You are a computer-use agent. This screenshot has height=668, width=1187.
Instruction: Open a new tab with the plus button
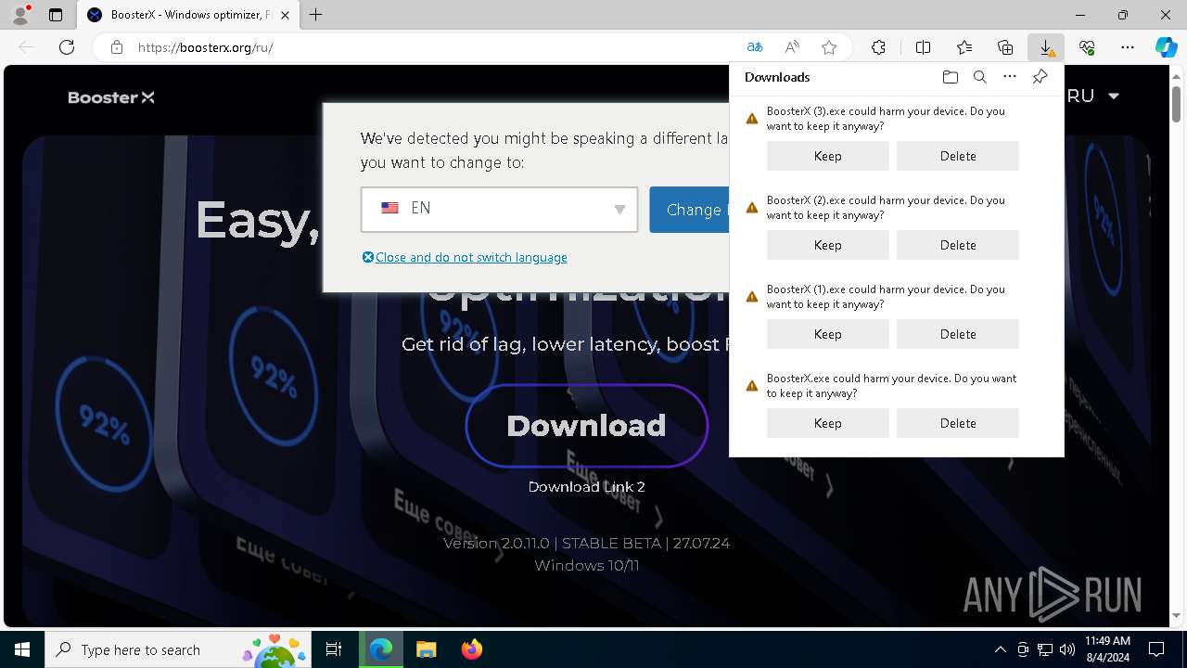click(316, 15)
